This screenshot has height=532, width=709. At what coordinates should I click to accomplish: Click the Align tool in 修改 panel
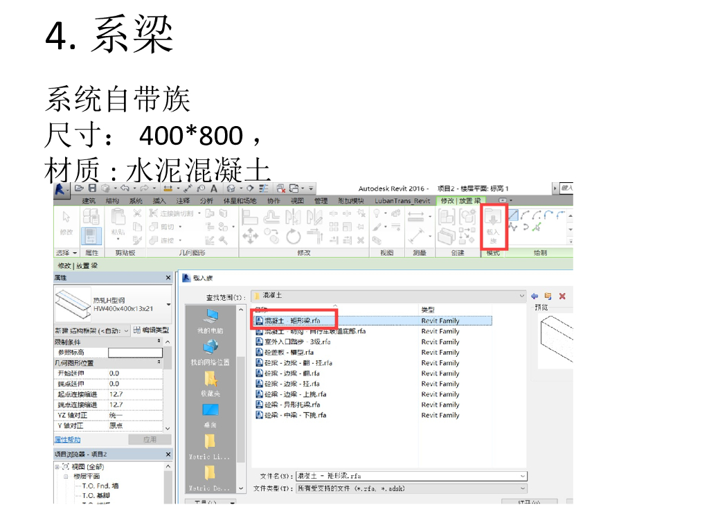[x=249, y=217]
